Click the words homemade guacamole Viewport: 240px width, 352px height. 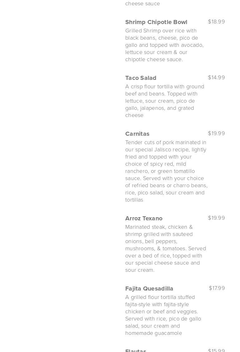click(x=154, y=333)
